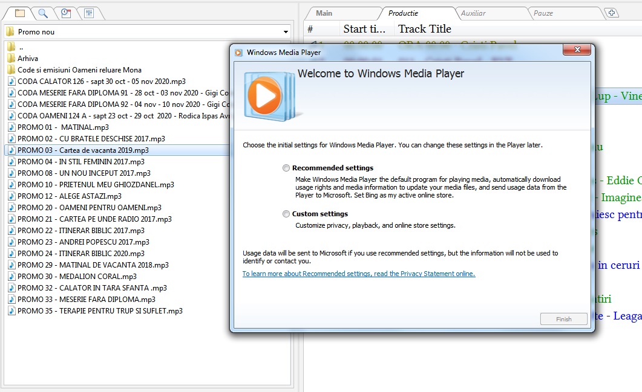Expand the Promo nou folder dropdown arrow

[x=286, y=32]
